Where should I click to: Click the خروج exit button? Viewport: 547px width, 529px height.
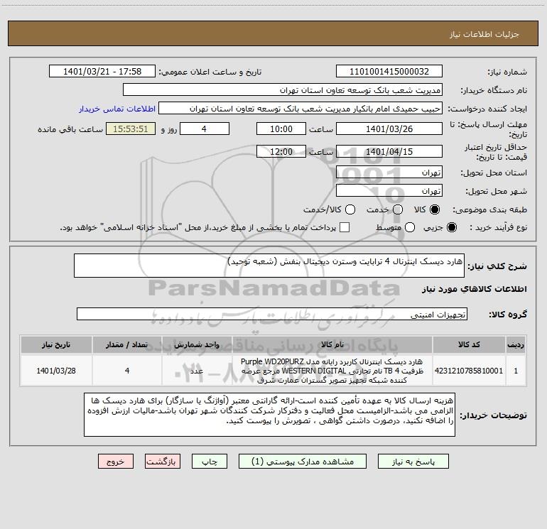point(116,462)
